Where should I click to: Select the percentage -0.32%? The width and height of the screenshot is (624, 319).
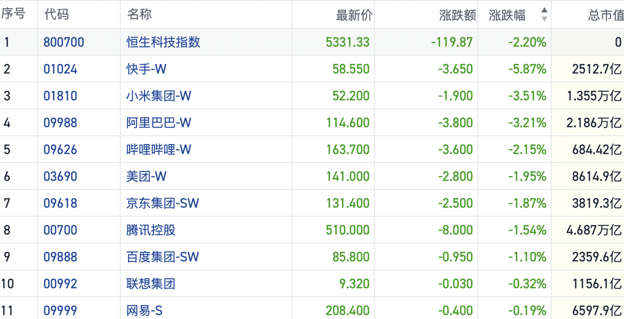(x=526, y=283)
